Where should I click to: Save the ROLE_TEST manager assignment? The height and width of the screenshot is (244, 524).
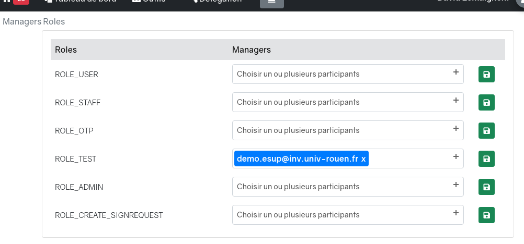486,158
